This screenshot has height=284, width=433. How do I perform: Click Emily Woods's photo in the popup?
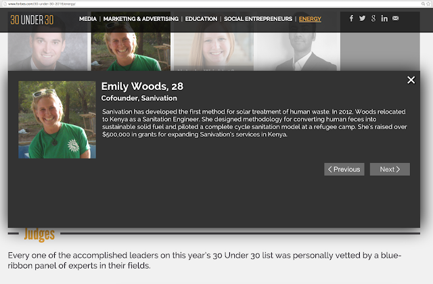tap(57, 120)
